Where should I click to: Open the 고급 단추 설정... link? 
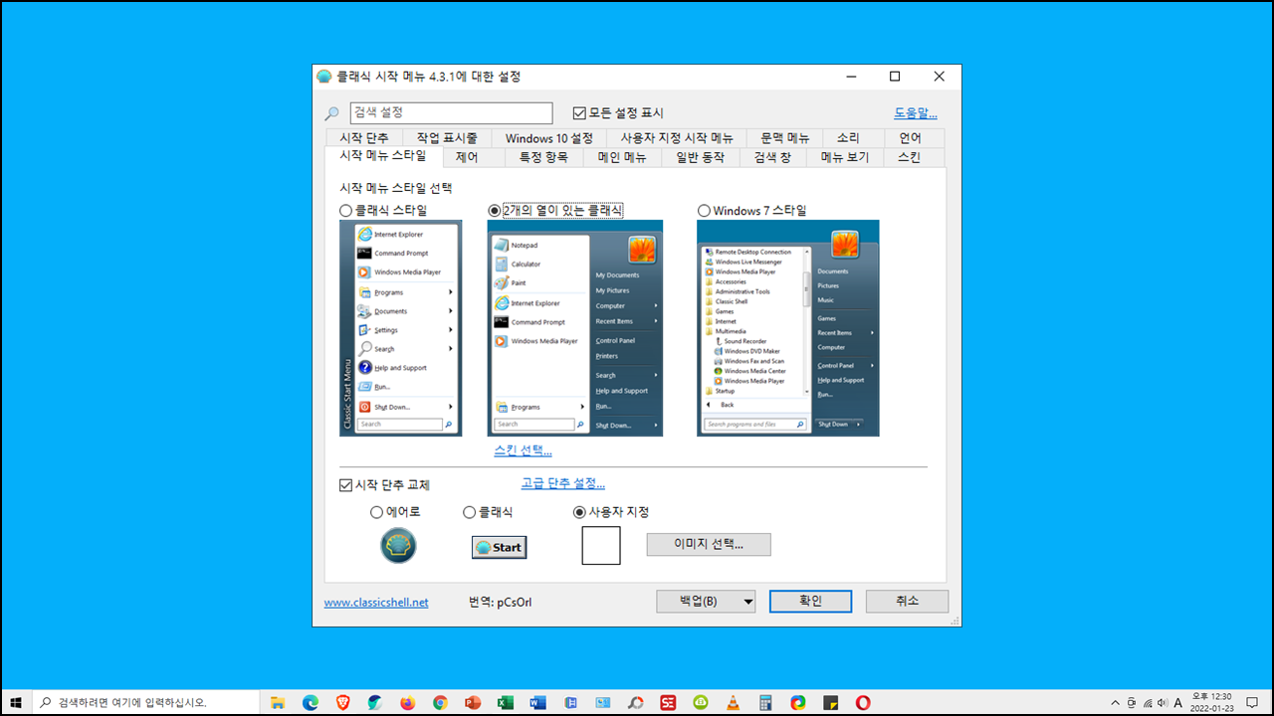click(x=563, y=483)
